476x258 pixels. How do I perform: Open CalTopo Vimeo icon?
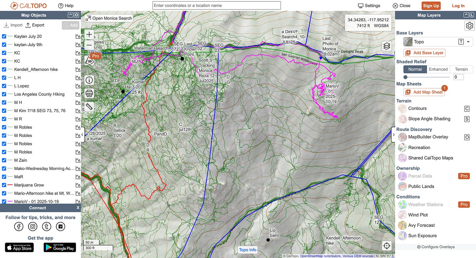60,226
